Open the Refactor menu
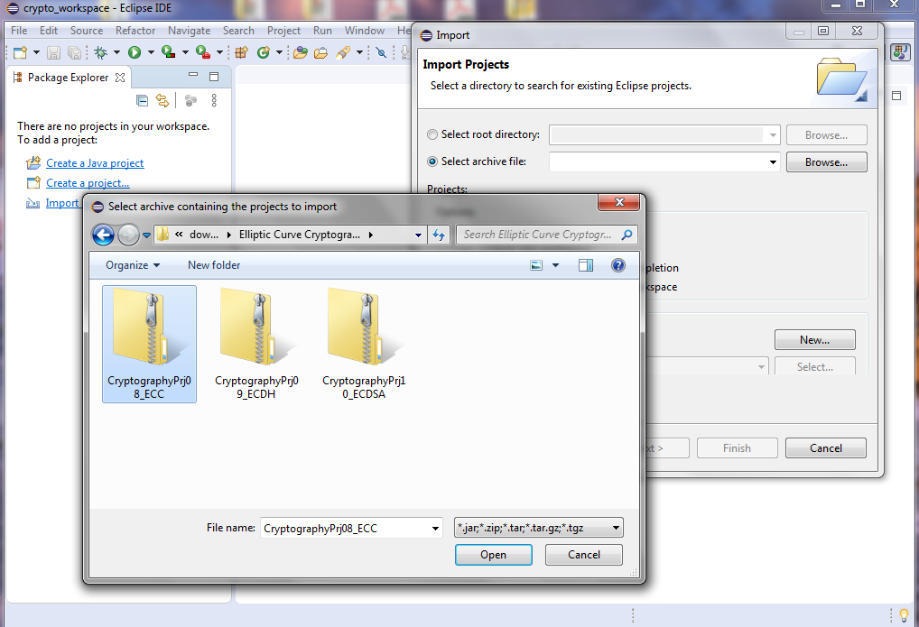This screenshot has width=919, height=627. [x=135, y=30]
